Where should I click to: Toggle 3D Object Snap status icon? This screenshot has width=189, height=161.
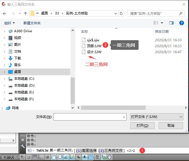(x=60, y=157)
